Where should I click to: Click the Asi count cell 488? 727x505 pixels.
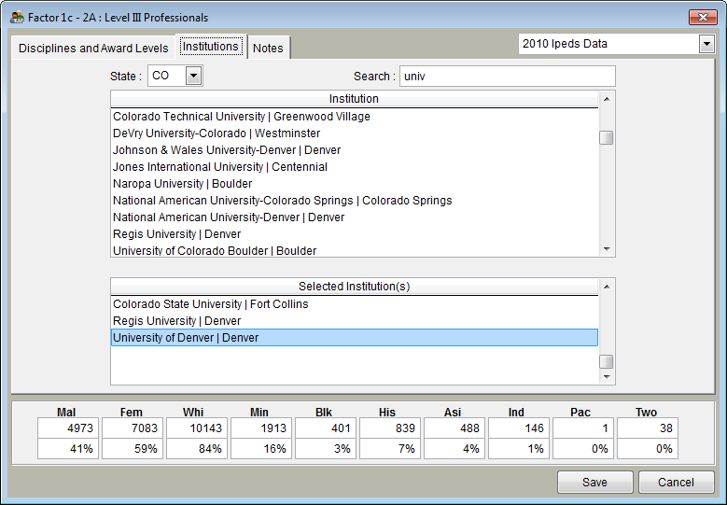pos(454,428)
